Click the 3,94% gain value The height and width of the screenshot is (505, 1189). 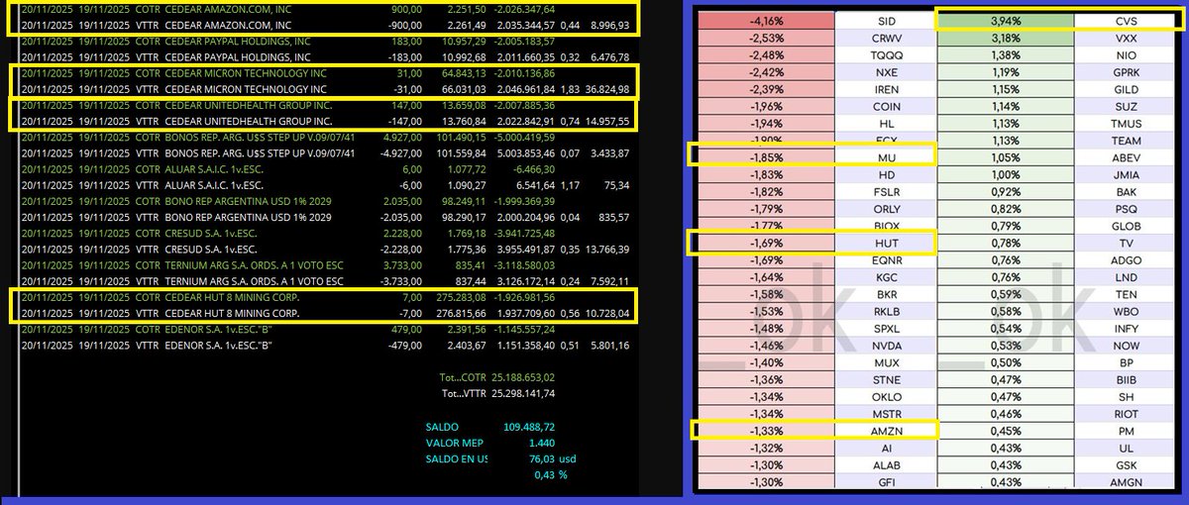[x=1006, y=19]
